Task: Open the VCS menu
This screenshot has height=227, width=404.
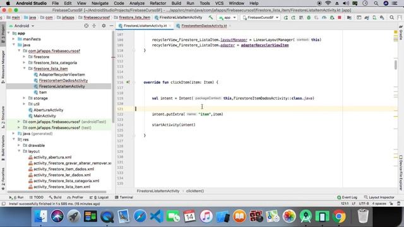Action: point(219,3)
